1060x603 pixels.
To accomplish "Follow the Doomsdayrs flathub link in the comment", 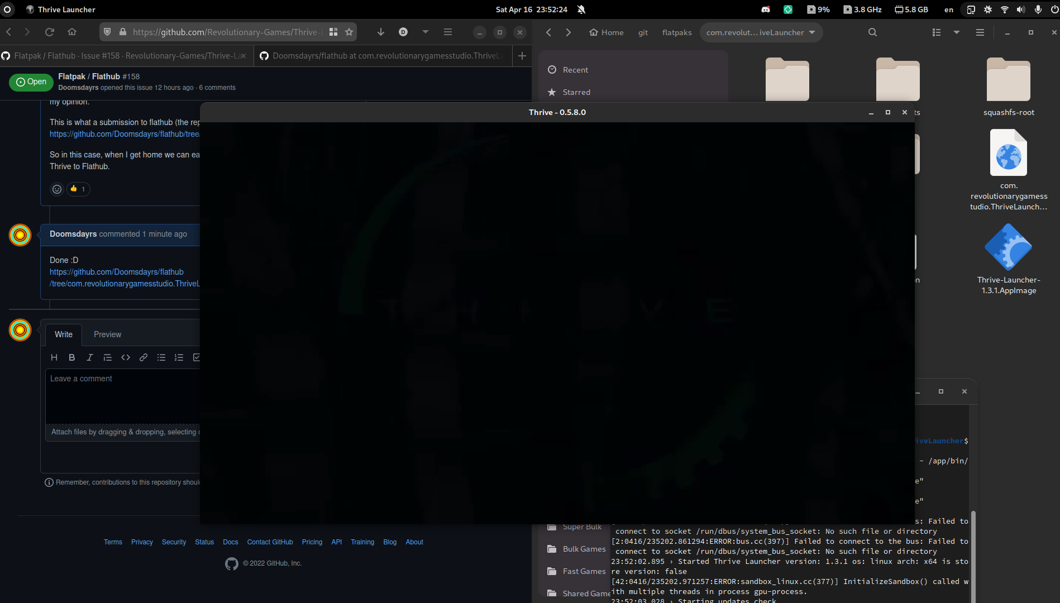I will point(116,272).
